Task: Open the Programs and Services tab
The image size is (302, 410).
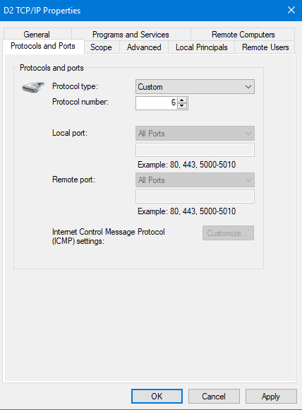Action: [131, 34]
